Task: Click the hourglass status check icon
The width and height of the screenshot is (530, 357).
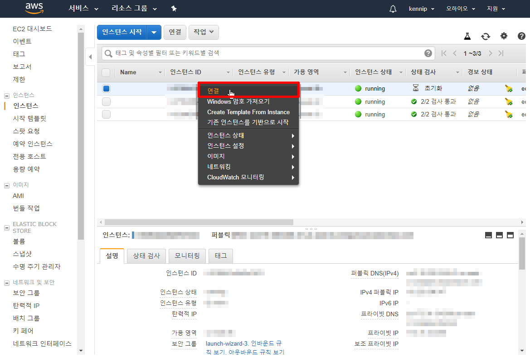Action: point(416,88)
